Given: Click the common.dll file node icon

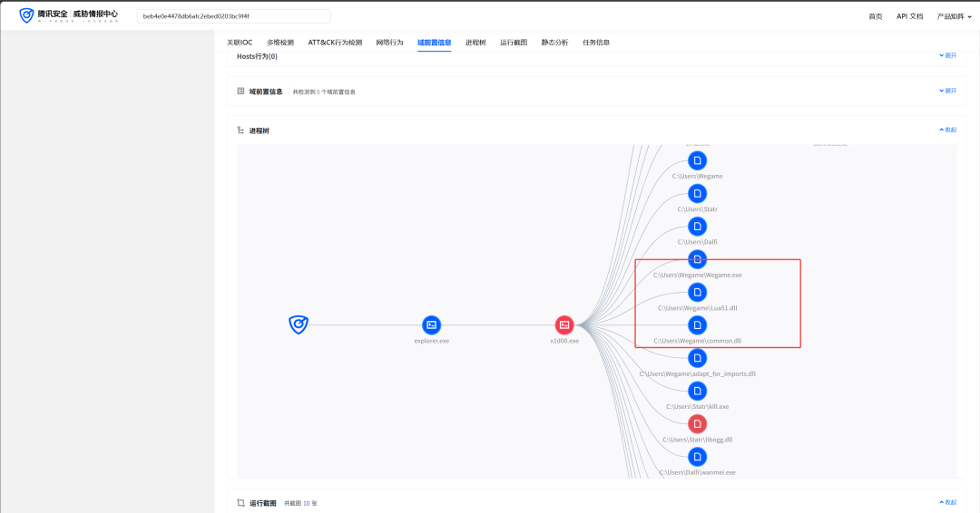Looking at the screenshot, I should pyautogui.click(x=698, y=325).
